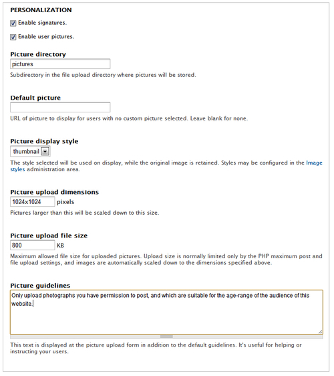334x376 pixels.
Task: Click the 'Default picture' field label
Action: coord(35,98)
